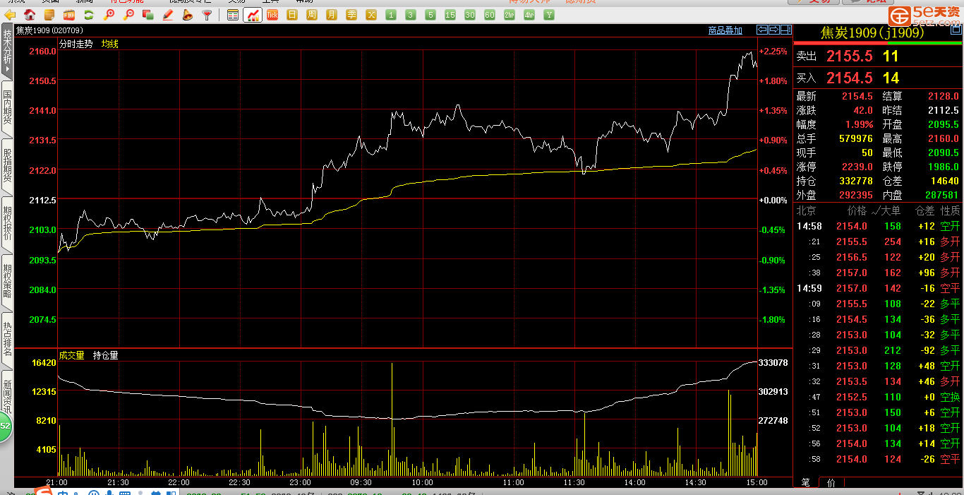Image resolution: width=964 pixels, height=495 pixels.
Task: Switch to the monthly (月) K-line
Action: click(x=332, y=15)
